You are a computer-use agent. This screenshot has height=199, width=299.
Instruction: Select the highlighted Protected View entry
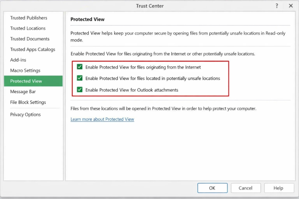(x=26, y=81)
